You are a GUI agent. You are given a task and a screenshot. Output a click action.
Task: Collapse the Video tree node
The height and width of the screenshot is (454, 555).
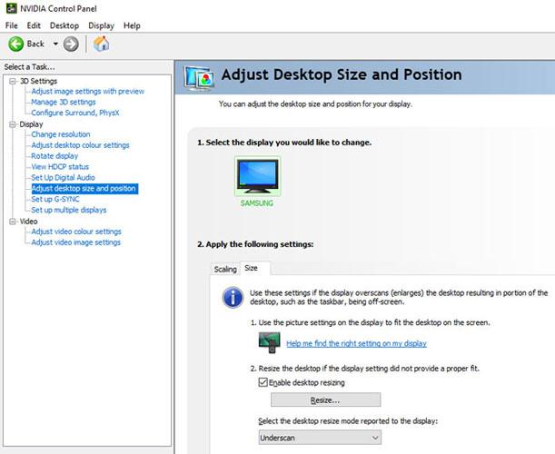[12, 221]
